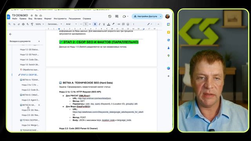Image resolution: width=251 pixels, height=141 pixels.
Task: Insert a link with the toolbar icon
Action: point(119,24)
